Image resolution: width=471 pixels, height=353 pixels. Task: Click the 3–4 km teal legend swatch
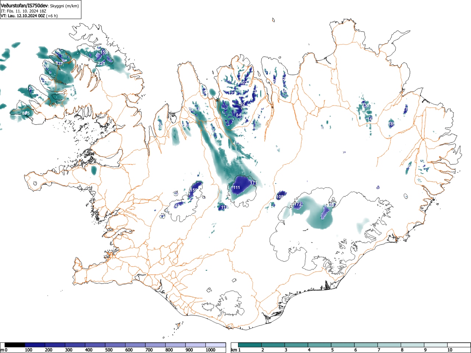pyautogui.click(x=297, y=345)
